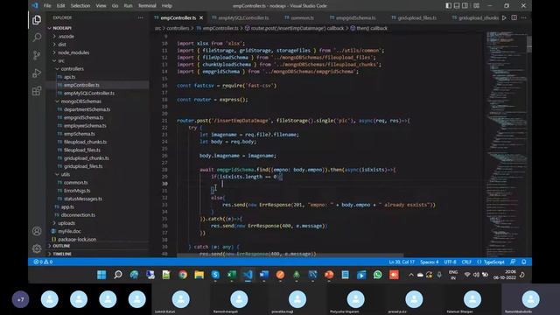Image resolution: width=560 pixels, height=315 pixels.
Task: Click UTF-8 encoding in status bar
Action: (x=450, y=262)
